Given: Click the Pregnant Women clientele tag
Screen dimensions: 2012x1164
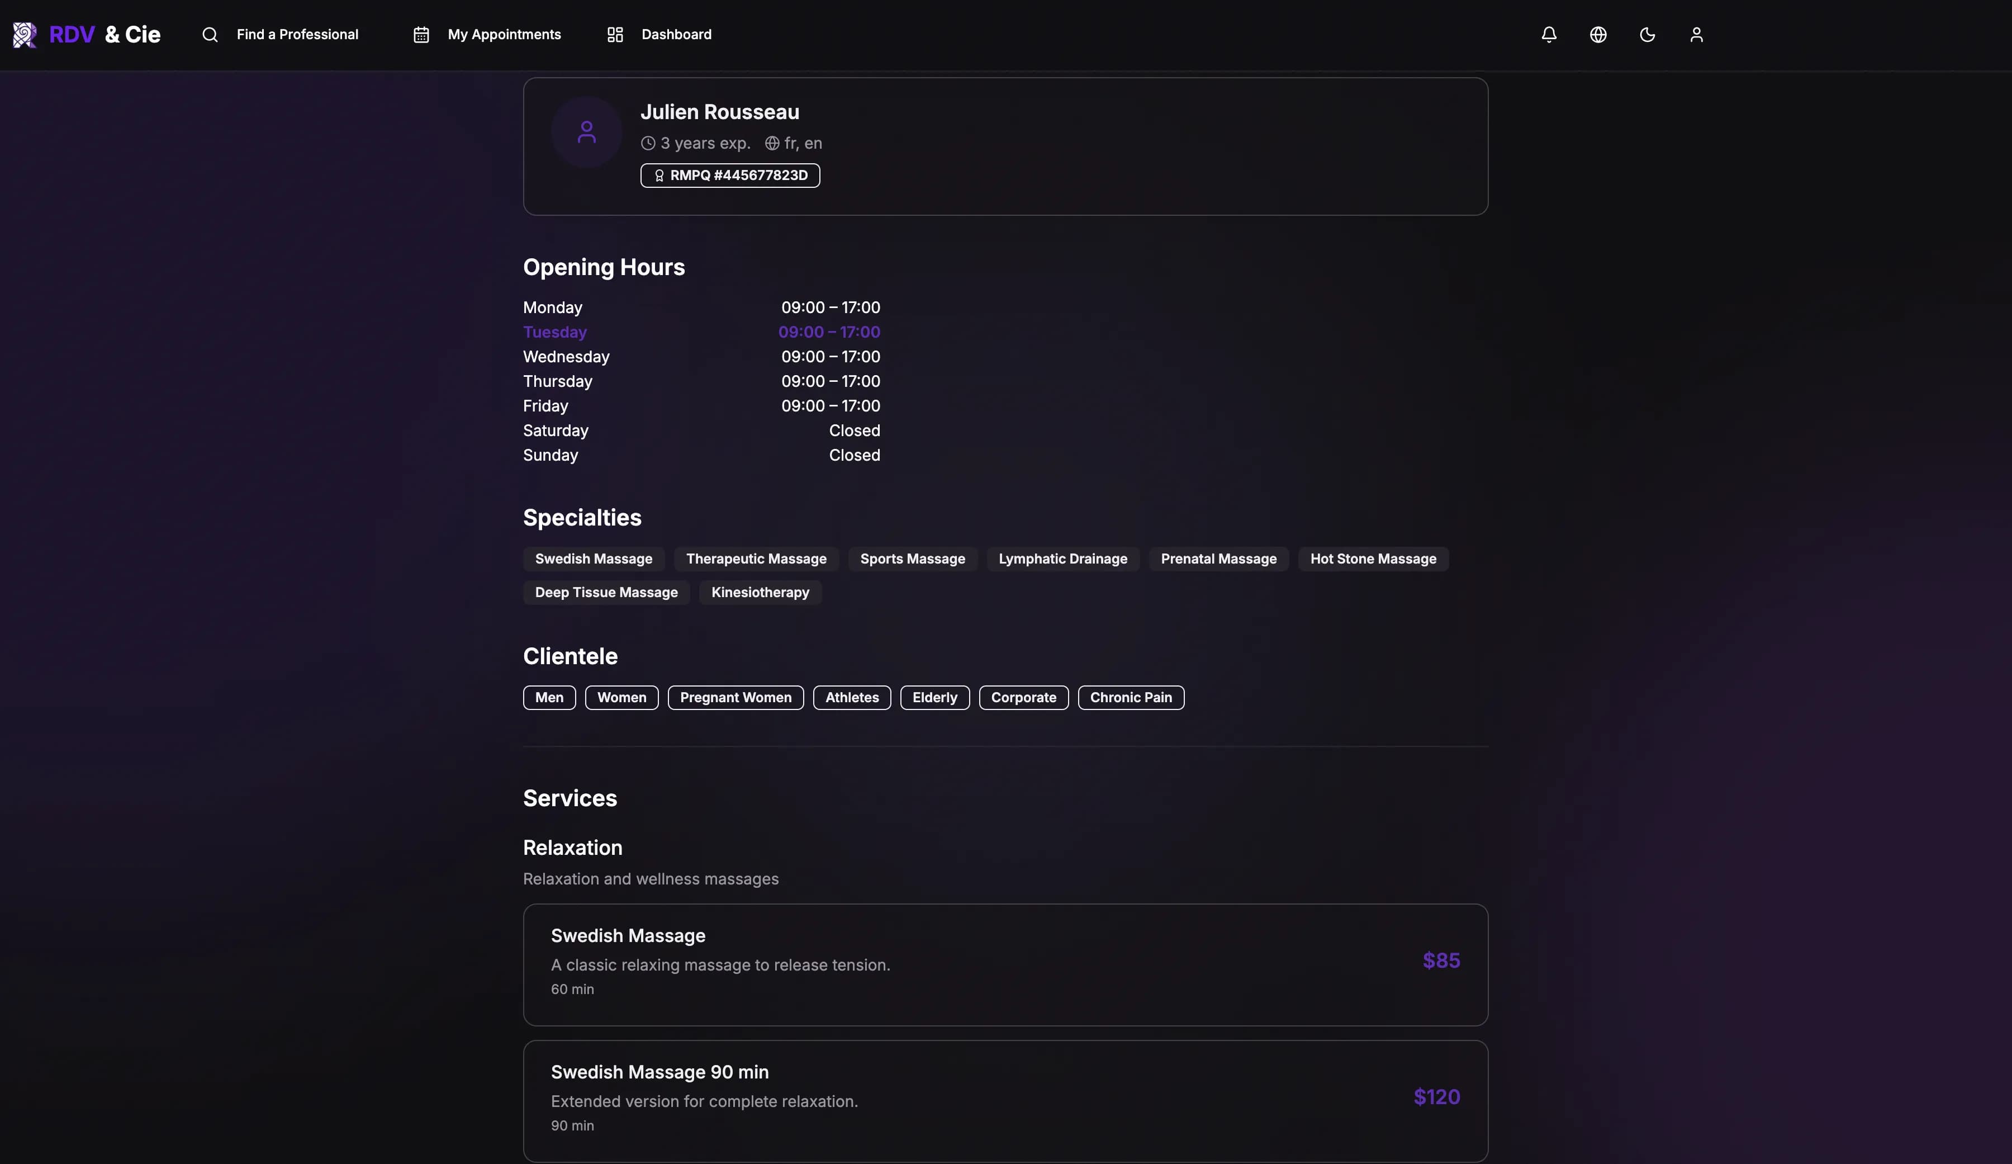Looking at the screenshot, I should pyautogui.click(x=735, y=697).
